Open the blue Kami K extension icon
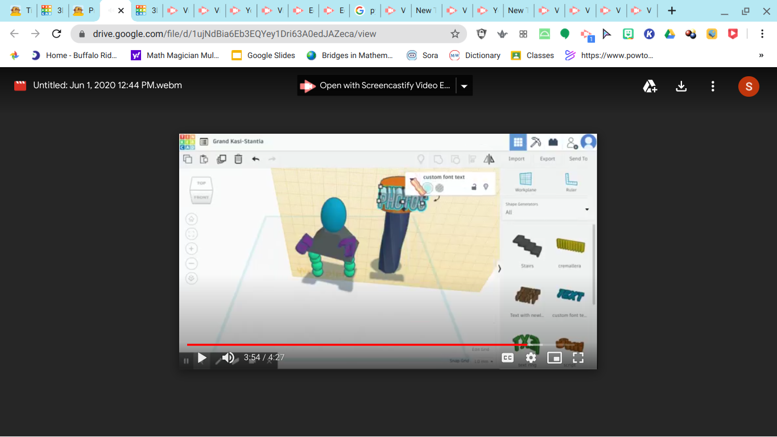This screenshot has height=437, width=777. (649, 34)
